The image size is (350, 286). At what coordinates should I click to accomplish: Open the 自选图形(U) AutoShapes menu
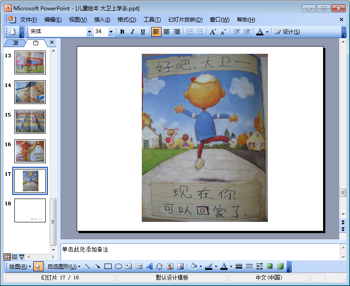pos(64,266)
